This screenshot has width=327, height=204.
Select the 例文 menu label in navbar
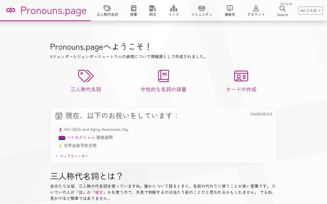tap(153, 15)
